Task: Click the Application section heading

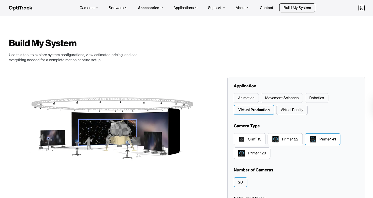Action: [245, 86]
